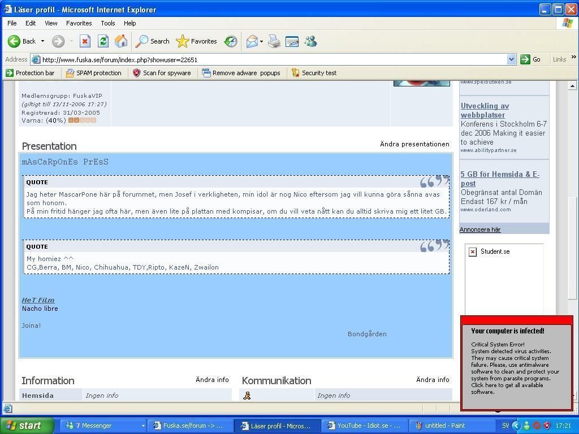Refresh the page using the Refresh icon
The image size is (579, 434).
(103, 41)
